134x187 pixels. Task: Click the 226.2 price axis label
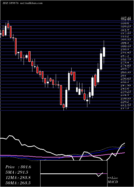(125, 102)
